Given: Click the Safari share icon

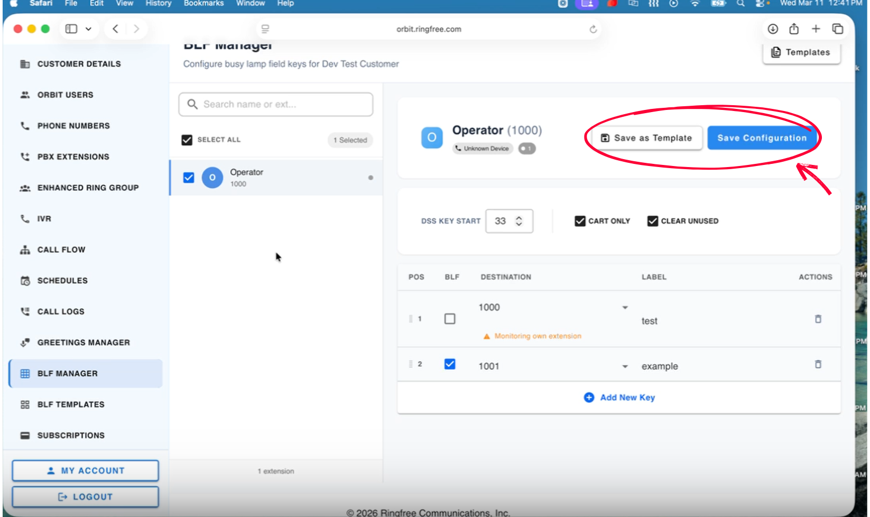Looking at the screenshot, I should pyautogui.click(x=794, y=29).
